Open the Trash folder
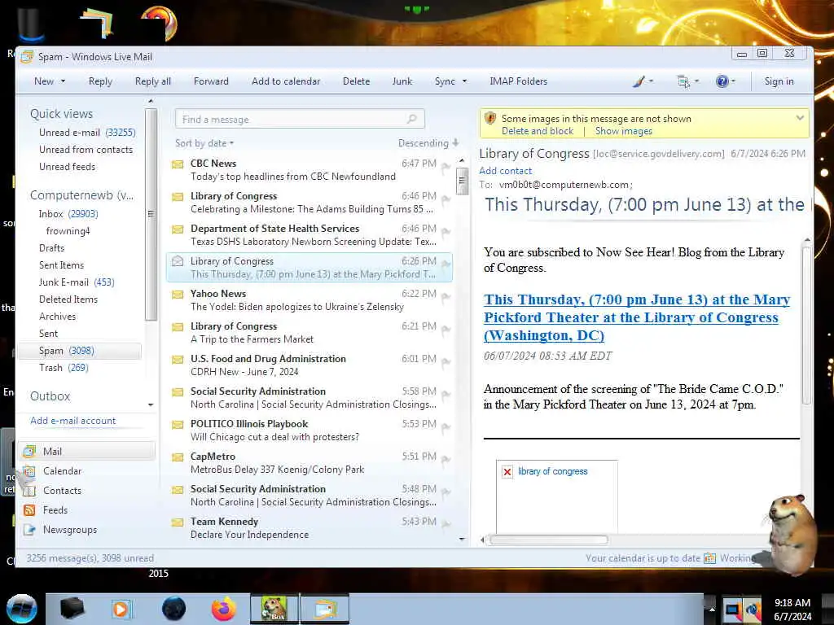834x625 pixels. pyautogui.click(x=64, y=368)
